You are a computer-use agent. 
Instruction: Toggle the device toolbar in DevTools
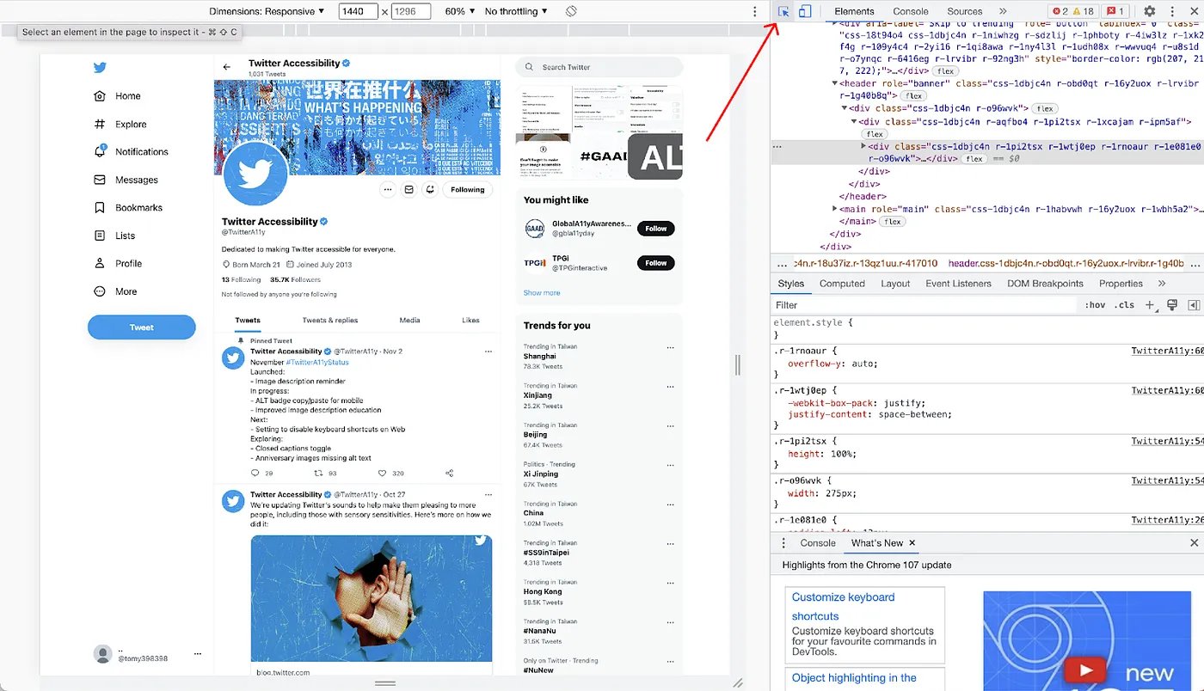804,11
